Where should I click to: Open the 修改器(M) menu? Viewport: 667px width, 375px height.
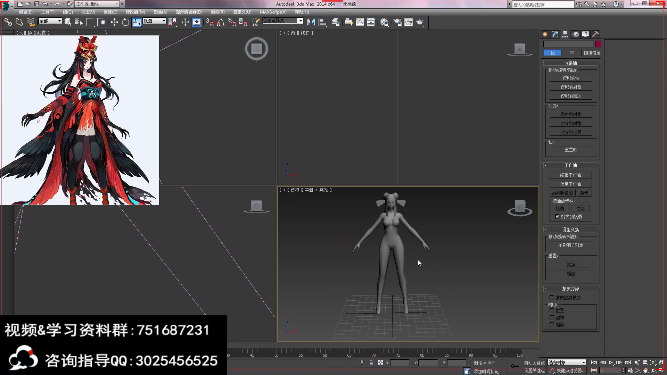pyautogui.click(x=135, y=12)
